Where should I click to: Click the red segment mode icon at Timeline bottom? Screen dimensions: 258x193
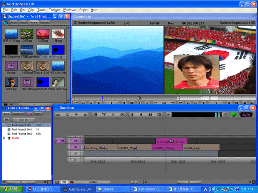coord(72,182)
